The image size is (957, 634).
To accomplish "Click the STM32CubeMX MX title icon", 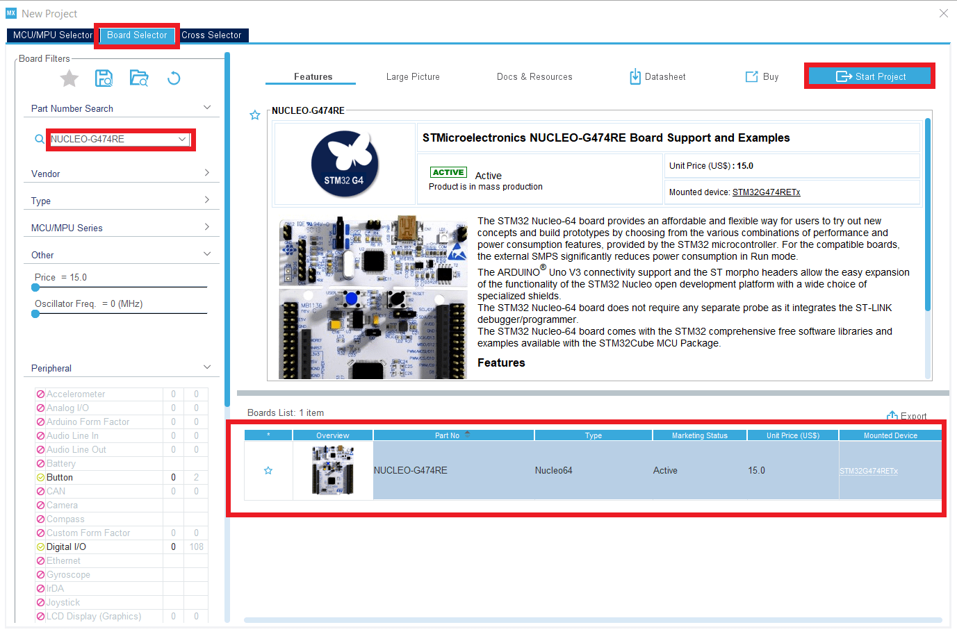I will 11,13.
